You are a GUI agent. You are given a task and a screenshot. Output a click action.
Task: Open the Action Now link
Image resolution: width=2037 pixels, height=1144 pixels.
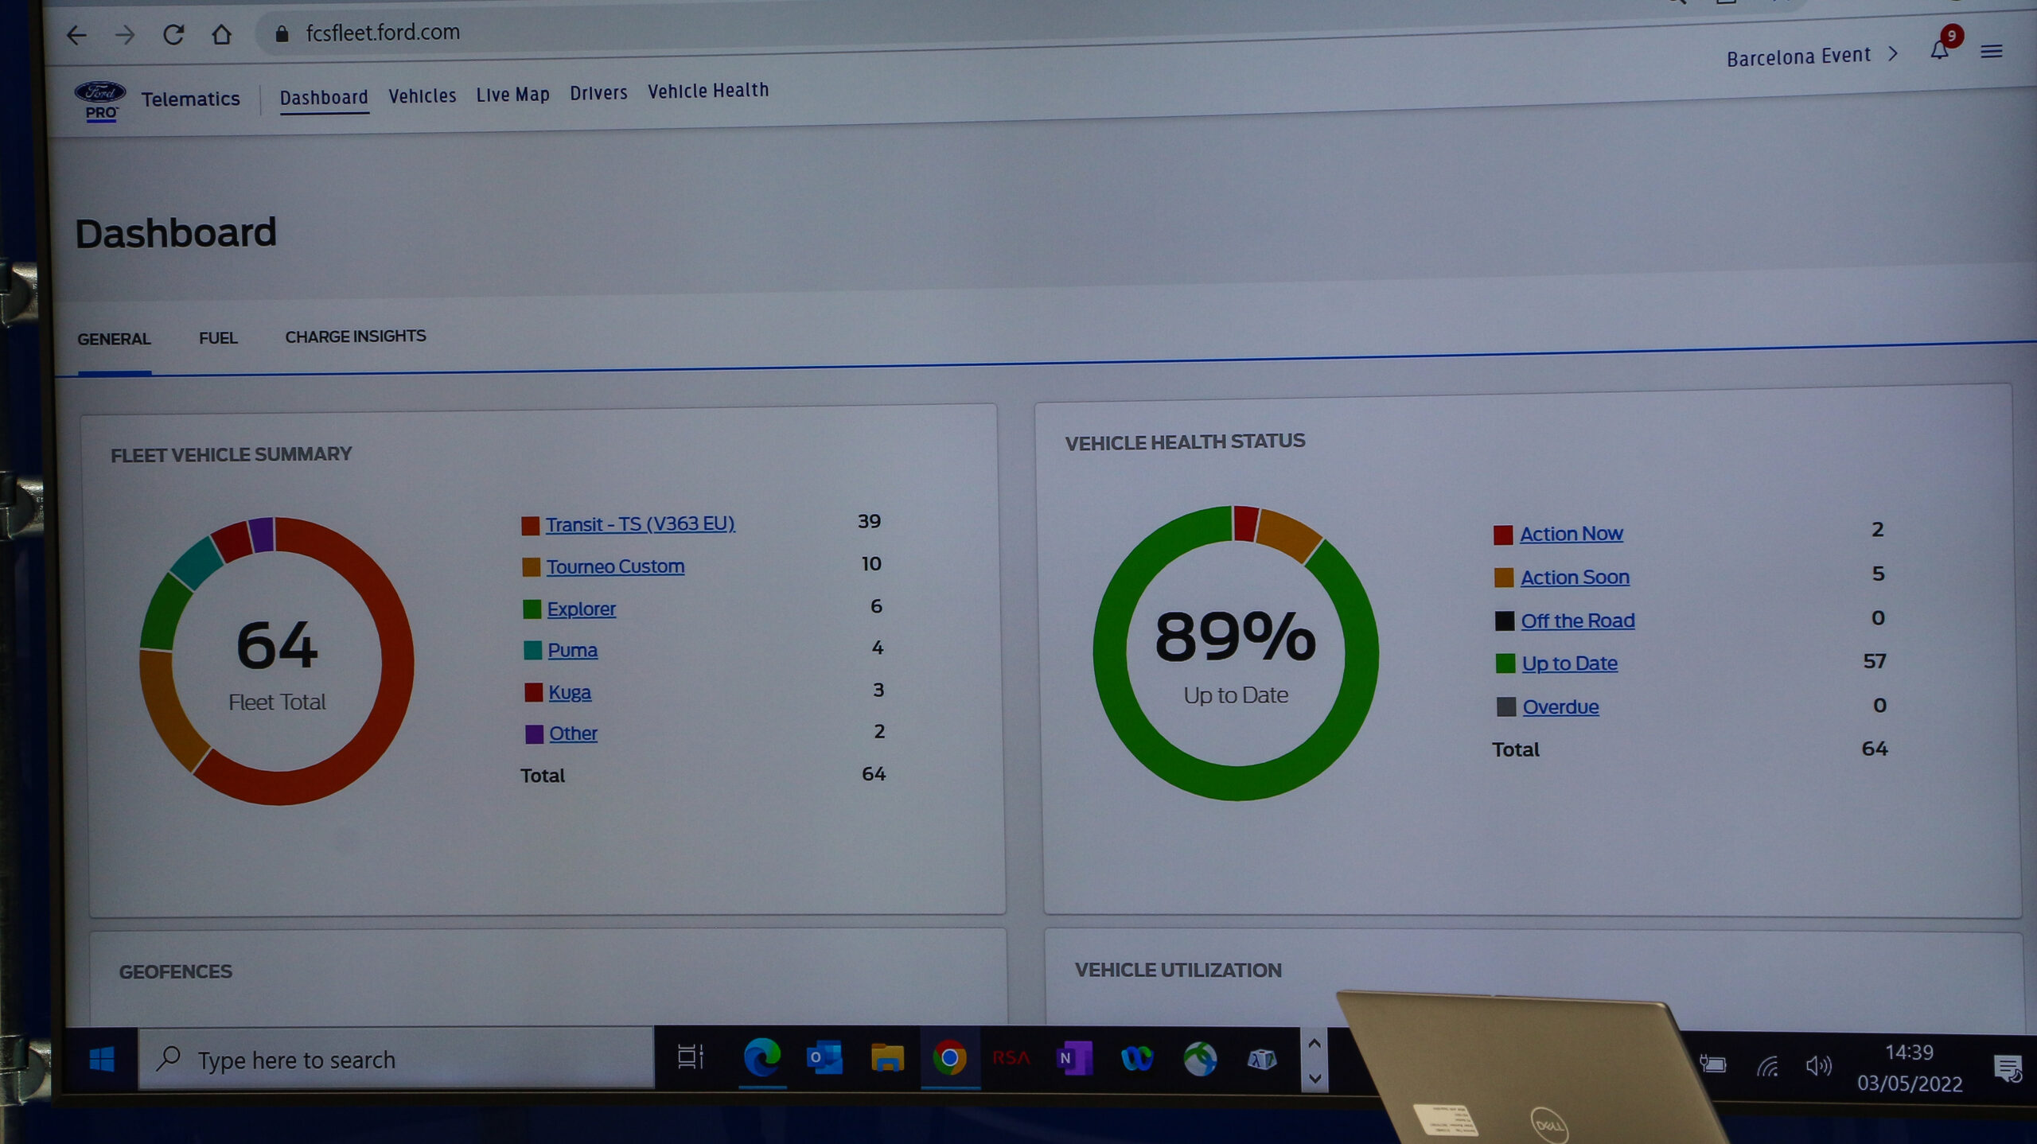point(1571,534)
